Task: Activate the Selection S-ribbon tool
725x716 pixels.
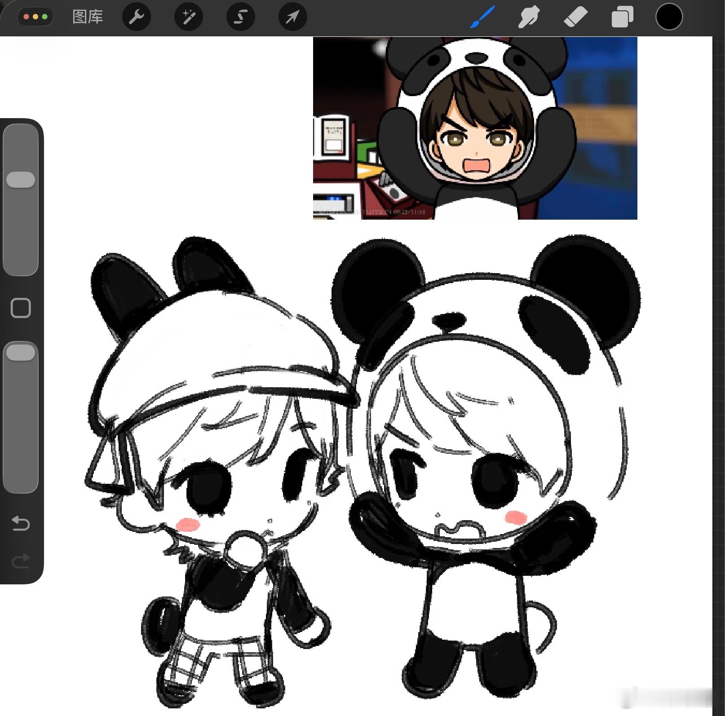Action: (x=241, y=17)
